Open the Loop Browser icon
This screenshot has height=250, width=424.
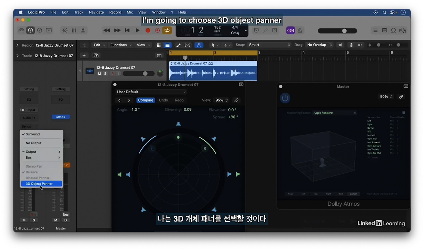(x=394, y=30)
